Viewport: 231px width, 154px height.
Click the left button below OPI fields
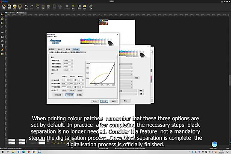click(58, 95)
